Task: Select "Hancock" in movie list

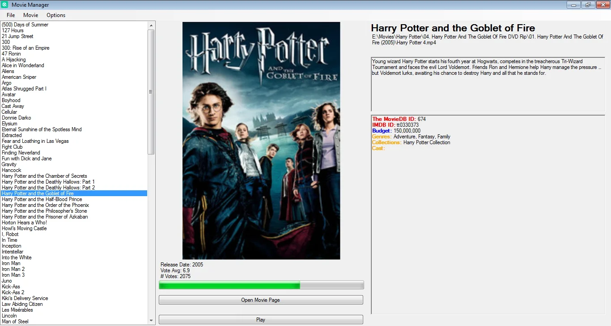Action: 74,170
